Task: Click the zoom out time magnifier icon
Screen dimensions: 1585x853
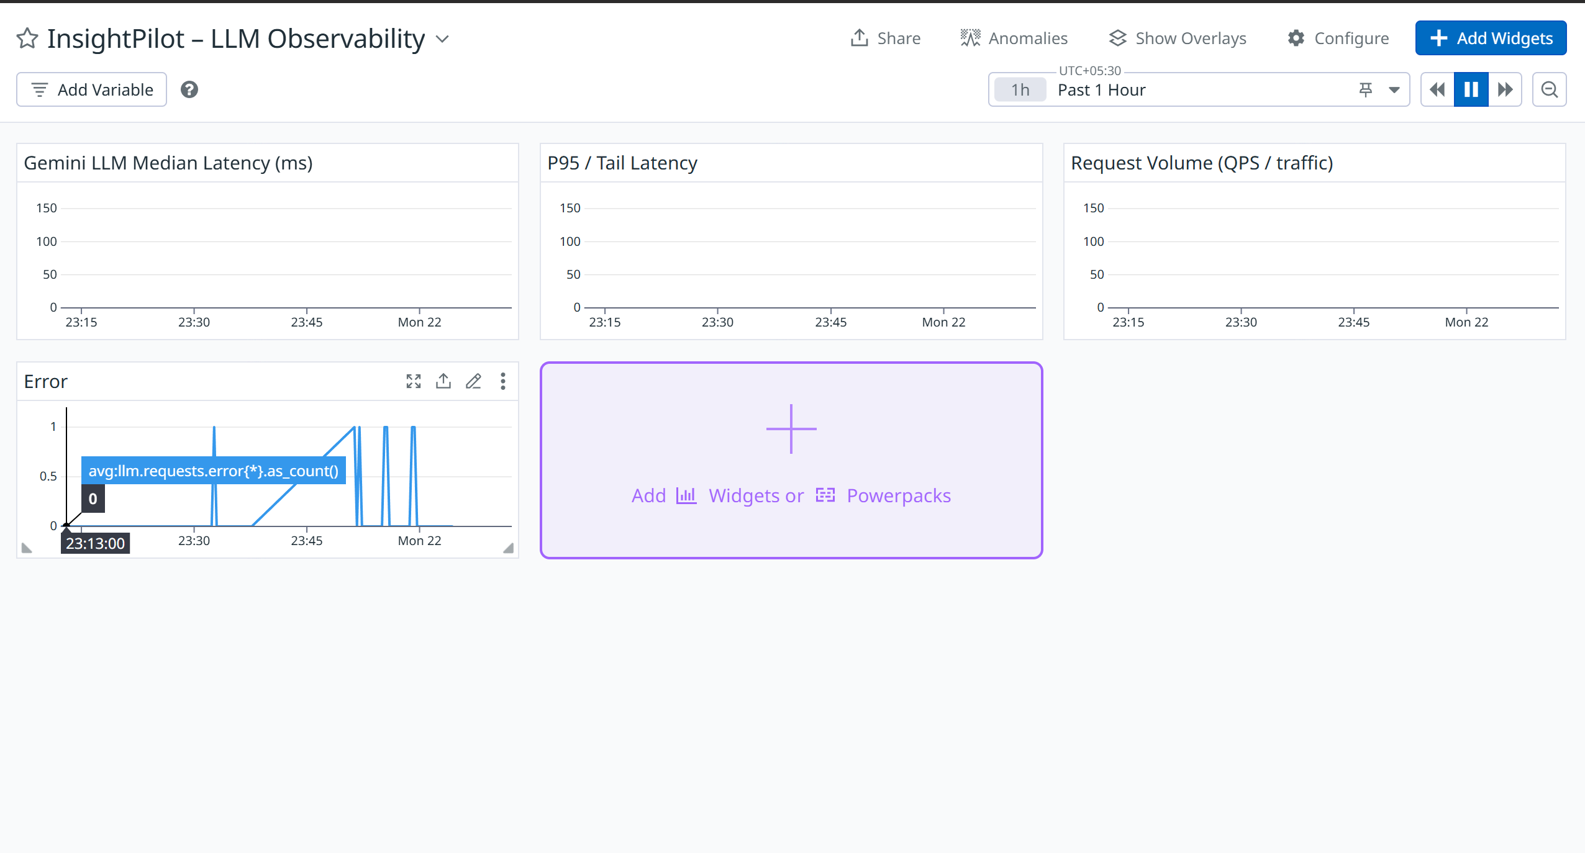Action: (1550, 90)
